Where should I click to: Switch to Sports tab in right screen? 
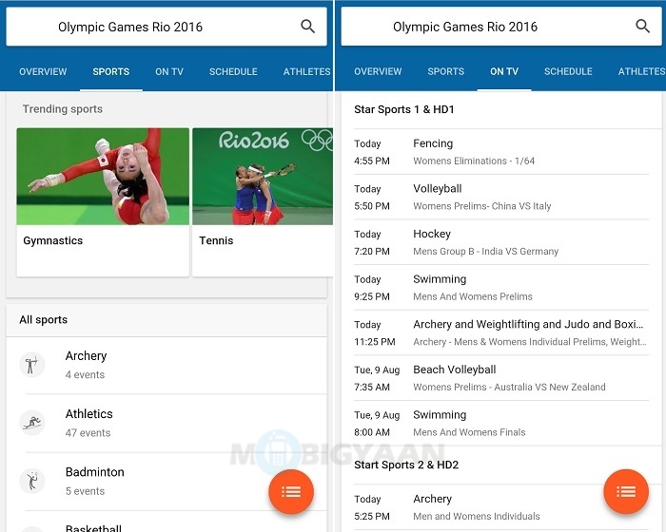point(445,71)
